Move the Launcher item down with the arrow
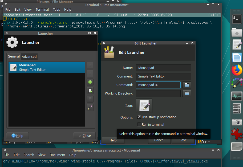The image size is (243, 167). click(x=90, y=74)
